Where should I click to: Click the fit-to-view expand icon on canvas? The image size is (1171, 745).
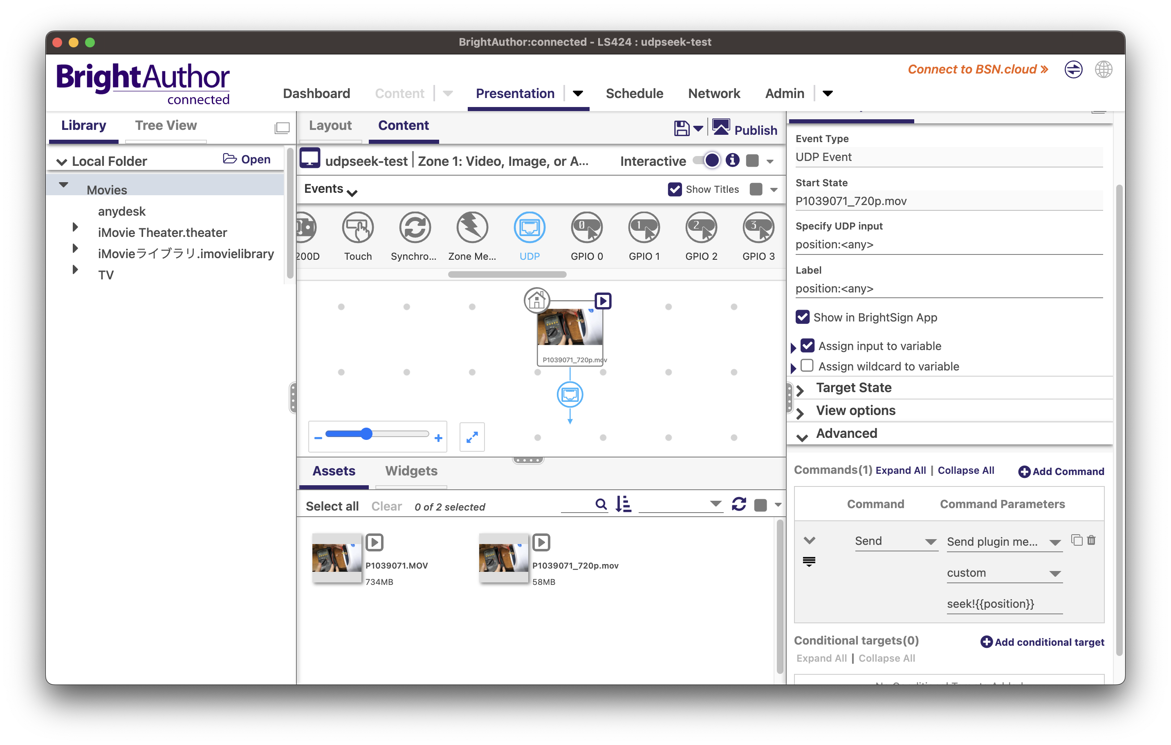472,437
